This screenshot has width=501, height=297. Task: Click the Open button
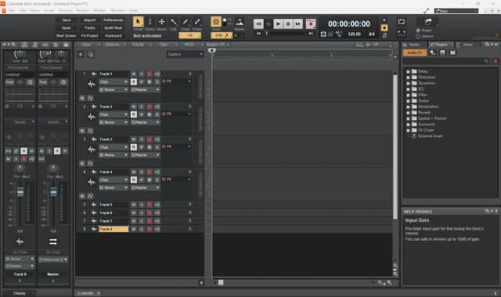67,27
